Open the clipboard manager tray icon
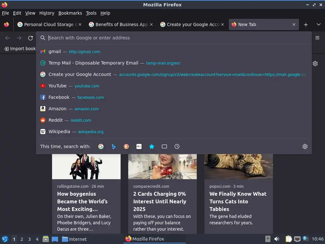 click(x=289, y=239)
